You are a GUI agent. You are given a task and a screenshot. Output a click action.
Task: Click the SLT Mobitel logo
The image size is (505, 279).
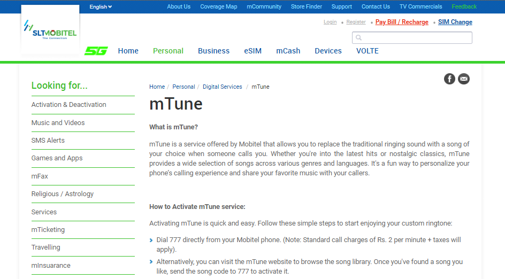click(50, 29)
